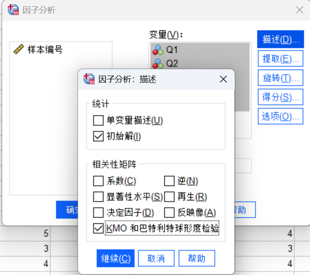310x275 pixels.
Task: Enable the 单变量描述(U) checkbox
Action: point(98,121)
